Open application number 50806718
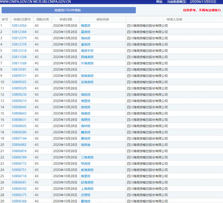Image resolution: width=223 pixels, height=203 pixels. [19, 176]
